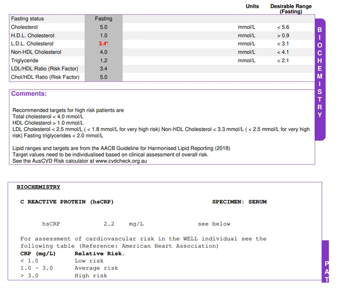Click the 'CRP (mg/L)' table header
Screen dimensions: 345x290
pyautogui.click(x=38, y=254)
